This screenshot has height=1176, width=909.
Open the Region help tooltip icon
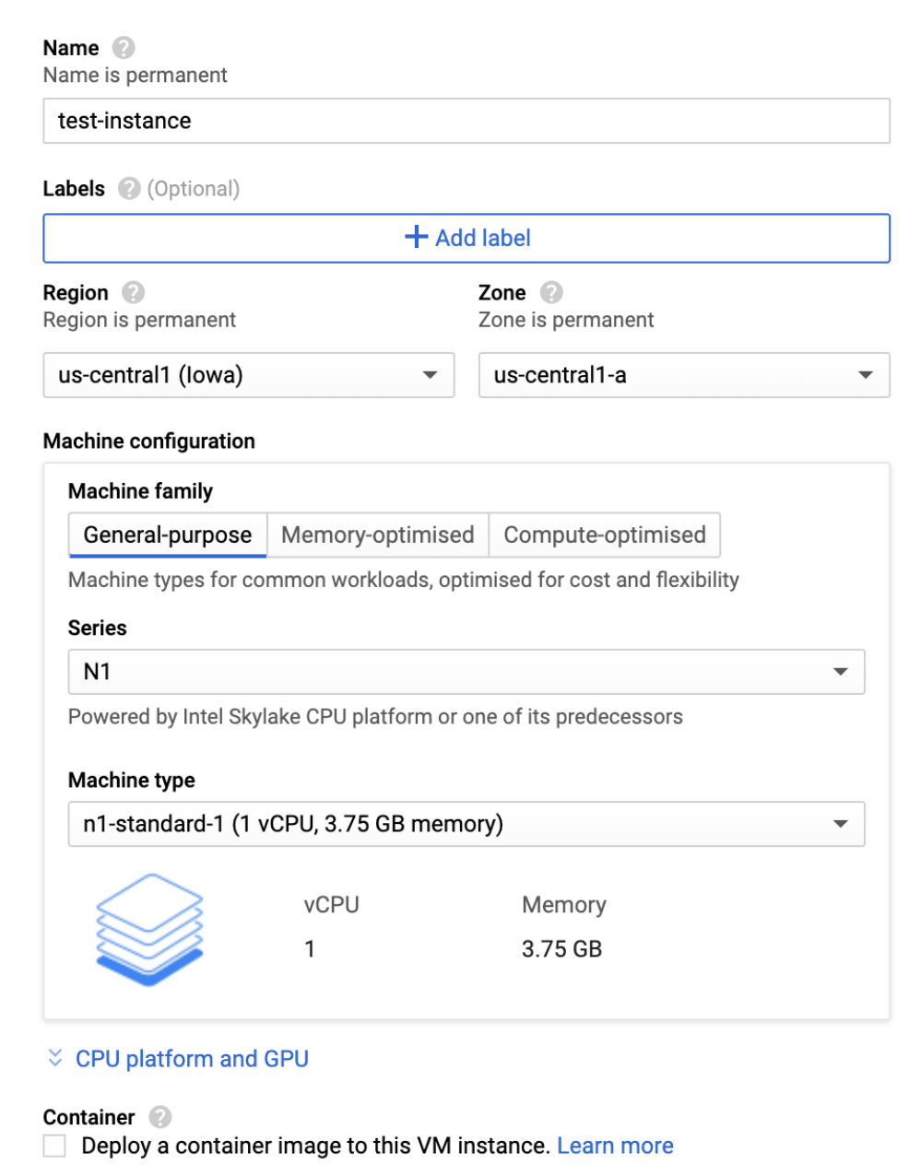[132, 292]
